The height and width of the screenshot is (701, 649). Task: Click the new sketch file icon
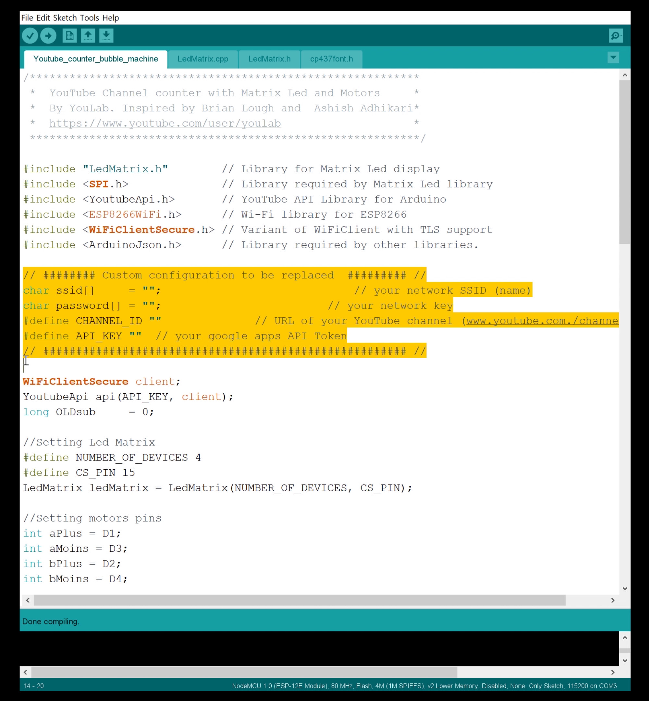point(69,35)
